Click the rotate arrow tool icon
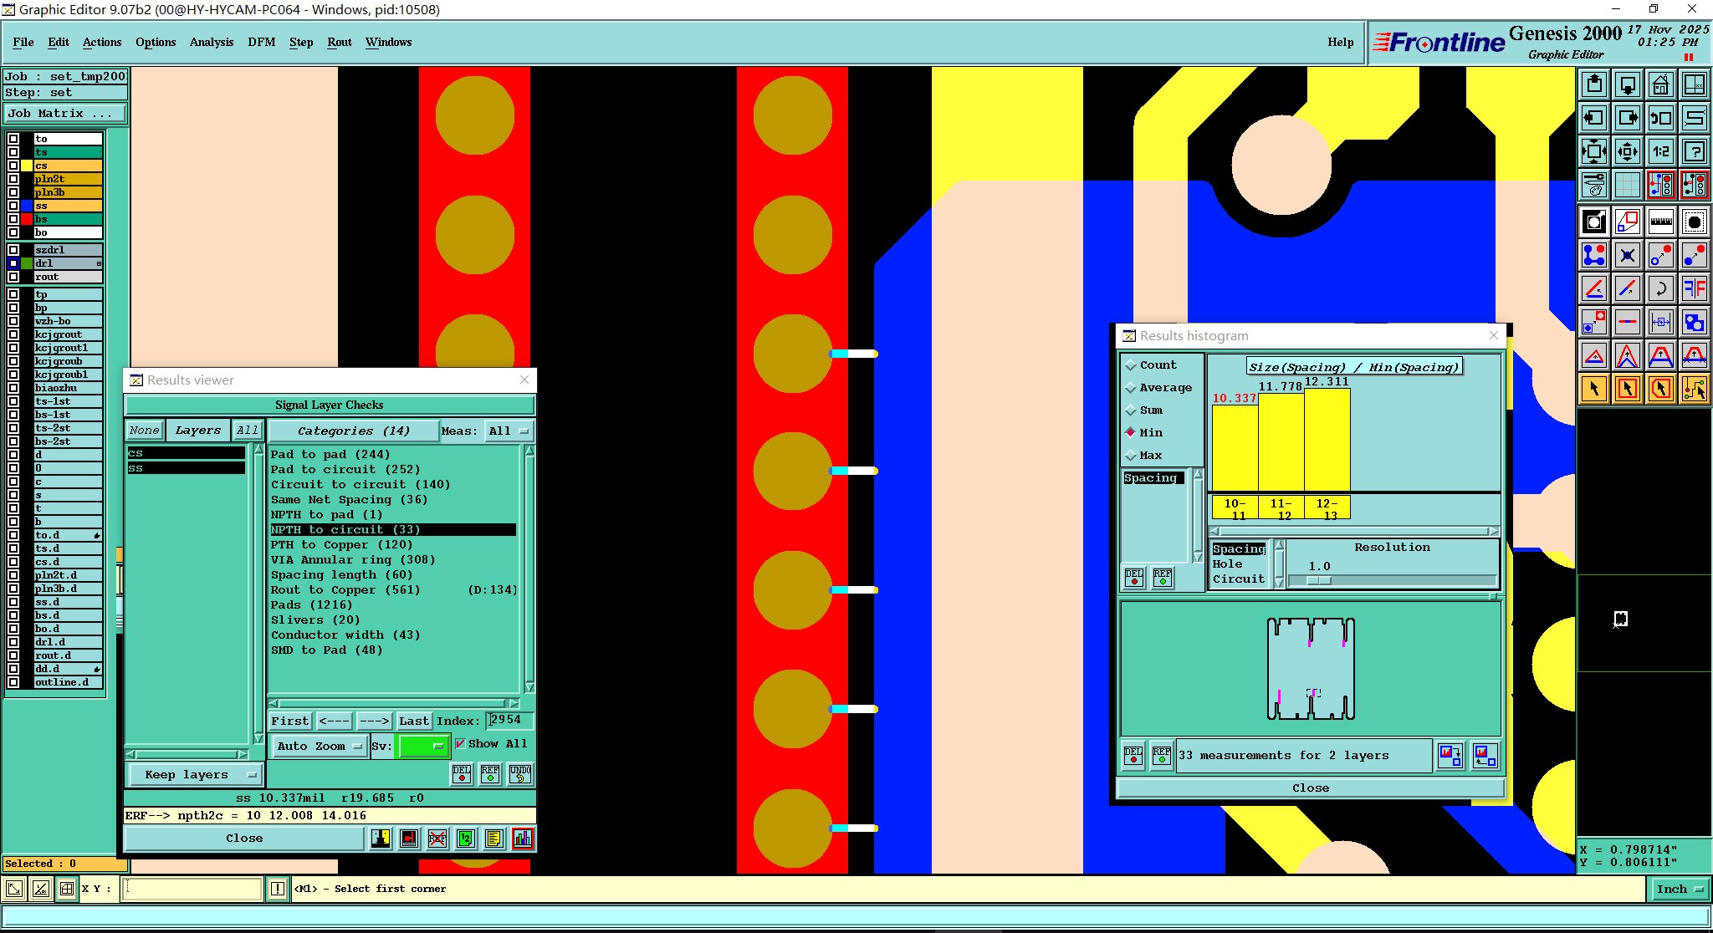The image size is (1713, 933). [1660, 288]
